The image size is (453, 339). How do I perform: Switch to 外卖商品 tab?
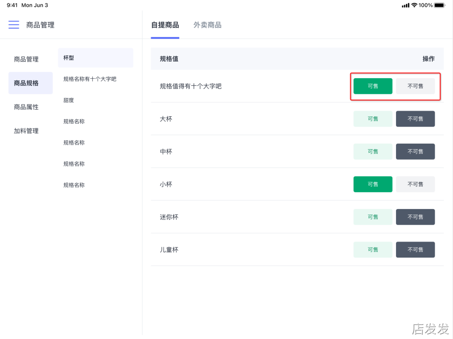click(207, 25)
